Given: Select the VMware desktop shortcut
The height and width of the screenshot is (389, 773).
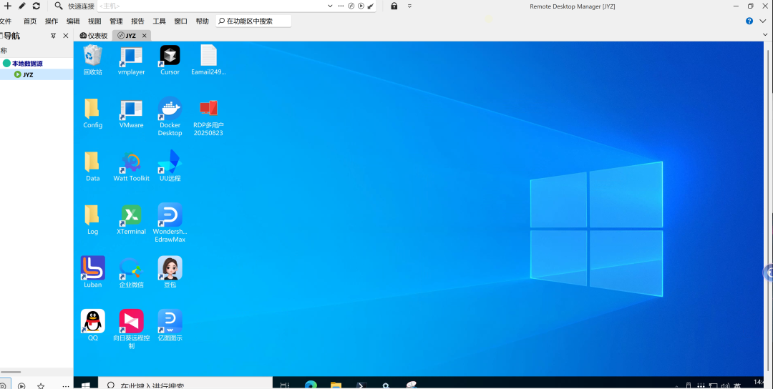Looking at the screenshot, I should point(131,113).
